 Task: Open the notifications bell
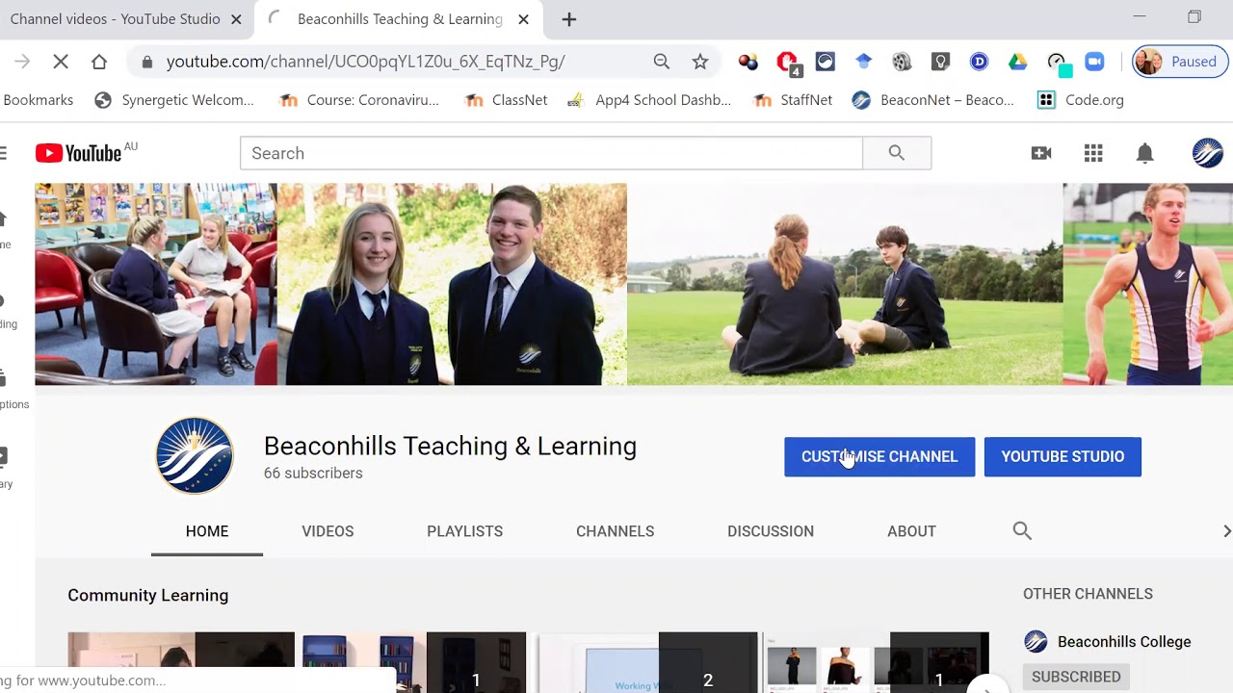(1144, 153)
